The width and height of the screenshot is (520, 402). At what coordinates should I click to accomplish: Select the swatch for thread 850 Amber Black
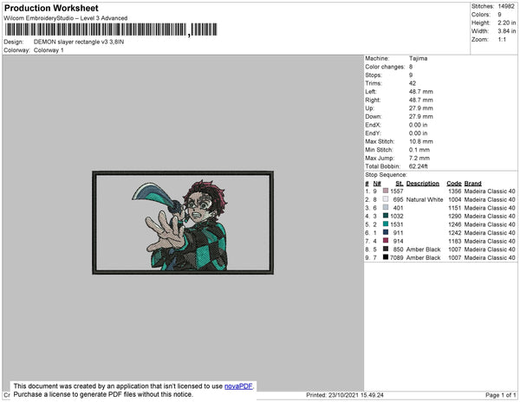[x=386, y=249]
